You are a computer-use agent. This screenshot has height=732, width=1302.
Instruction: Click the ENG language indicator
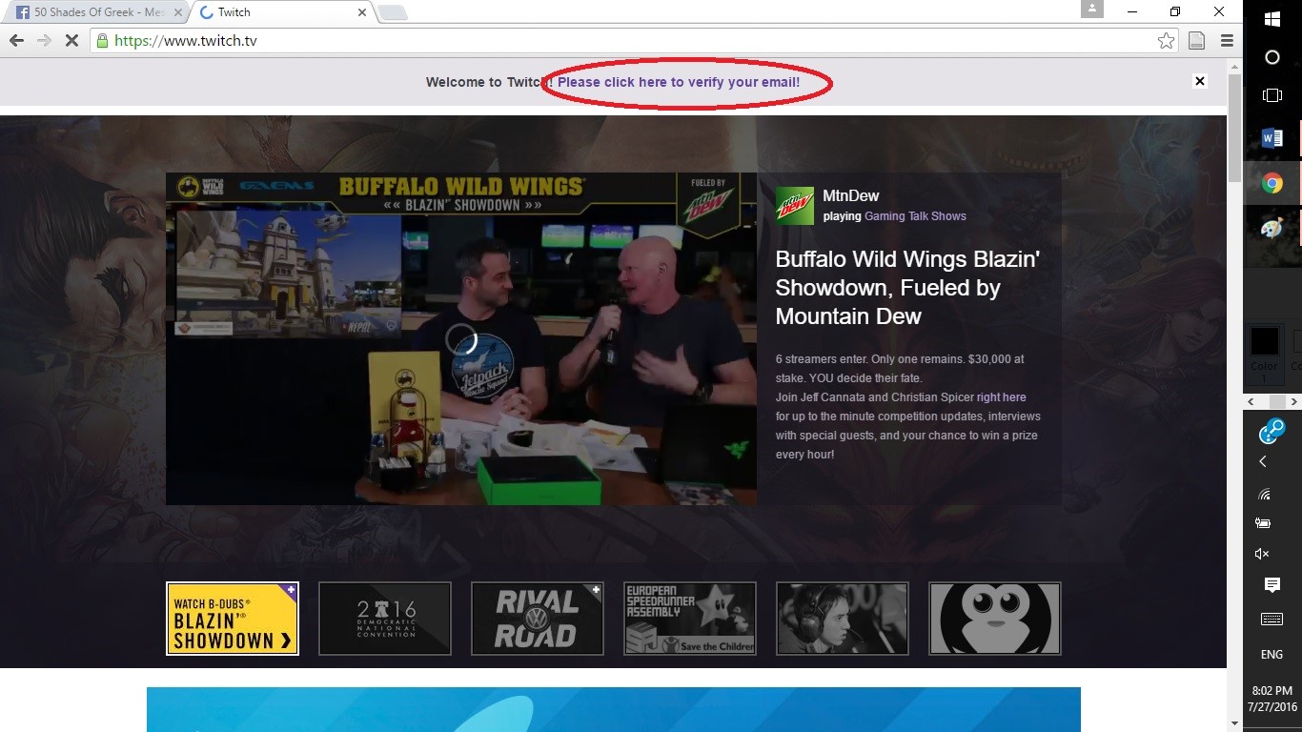click(1271, 655)
